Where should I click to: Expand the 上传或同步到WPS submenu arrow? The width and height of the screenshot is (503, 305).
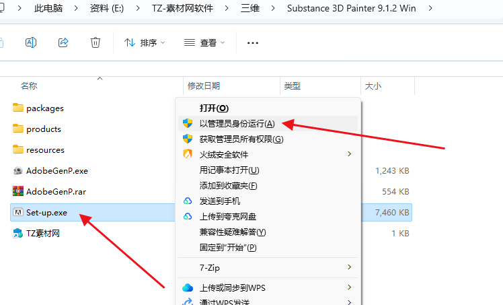click(x=349, y=287)
